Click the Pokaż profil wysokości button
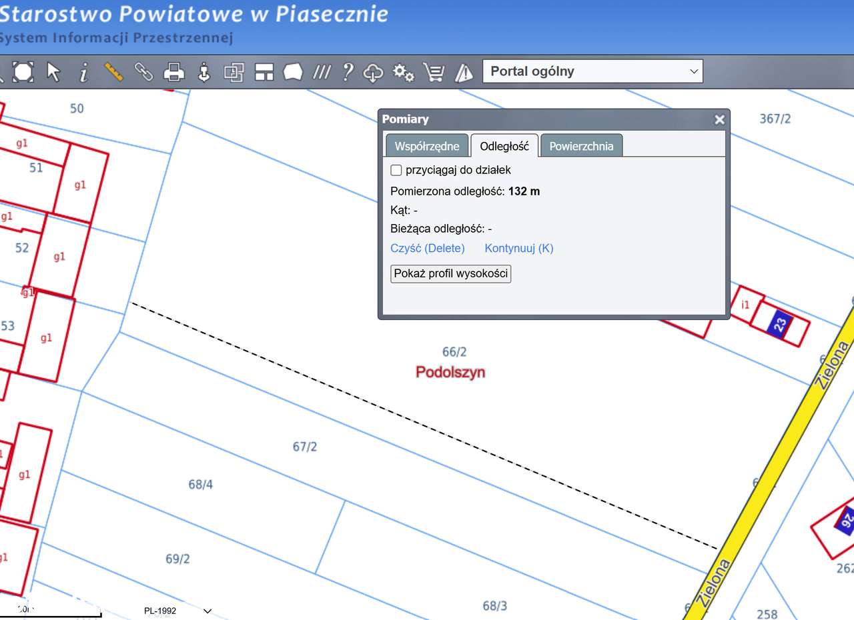Screen dimensions: 854x620 [x=450, y=273]
